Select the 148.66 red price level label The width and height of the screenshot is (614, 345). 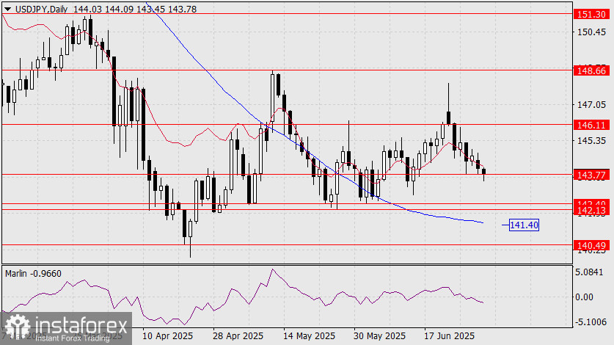click(x=592, y=70)
